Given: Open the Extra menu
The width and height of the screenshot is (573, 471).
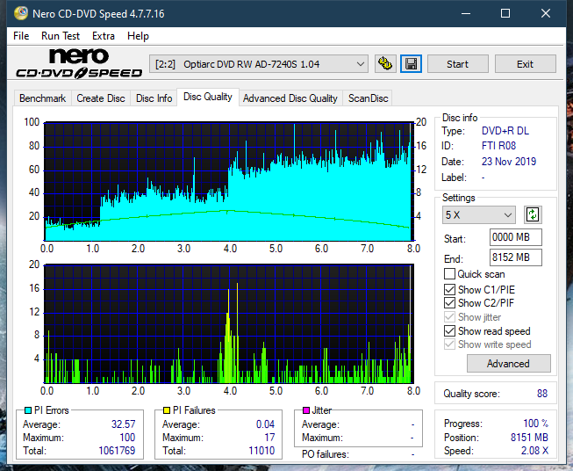Looking at the screenshot, I should pos(104,36).
